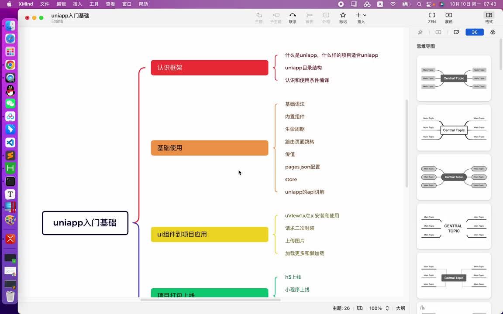Open the 帮助 menu

pyautogui.click(x=143, y=4)
